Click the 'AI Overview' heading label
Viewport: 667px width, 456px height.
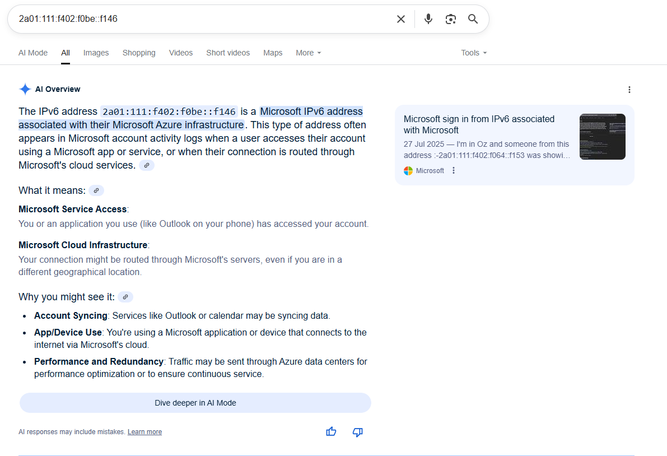click(58, 89)
